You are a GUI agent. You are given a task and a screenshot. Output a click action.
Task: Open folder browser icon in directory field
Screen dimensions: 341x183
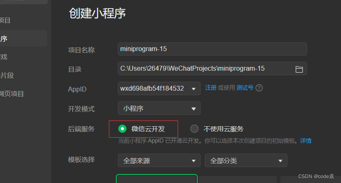click(x=299, y=69)
